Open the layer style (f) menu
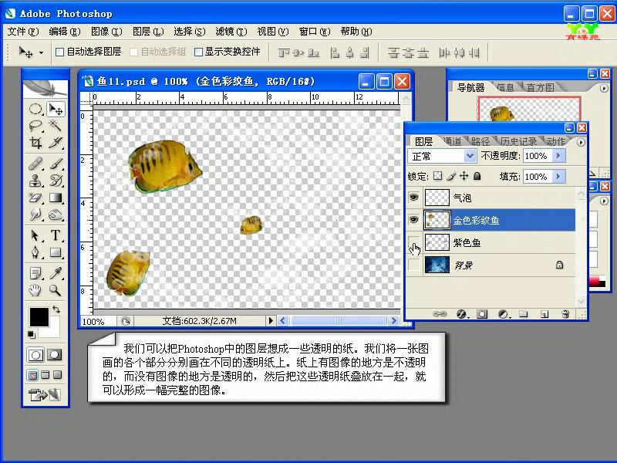 461,314
